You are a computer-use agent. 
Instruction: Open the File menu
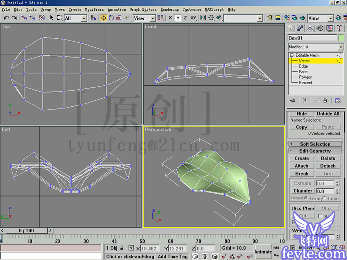[x=6, y=9]
